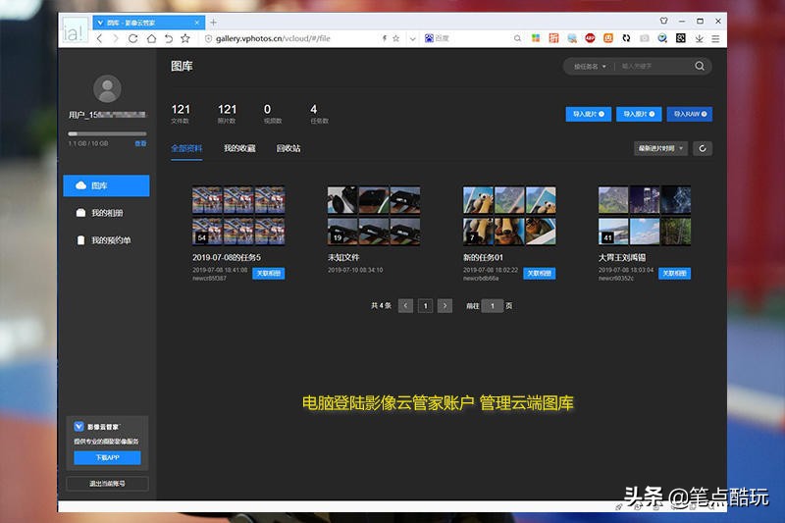785x523 pixels.
Task: Click the gray camera screenshot extension
Action: pos(645,38)
